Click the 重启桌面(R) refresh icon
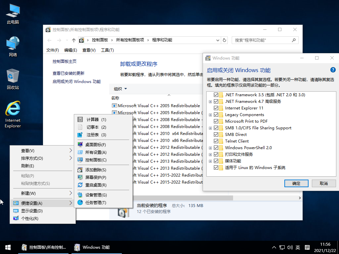The height and width of the screenshot is (254, 339). point(80,185)
